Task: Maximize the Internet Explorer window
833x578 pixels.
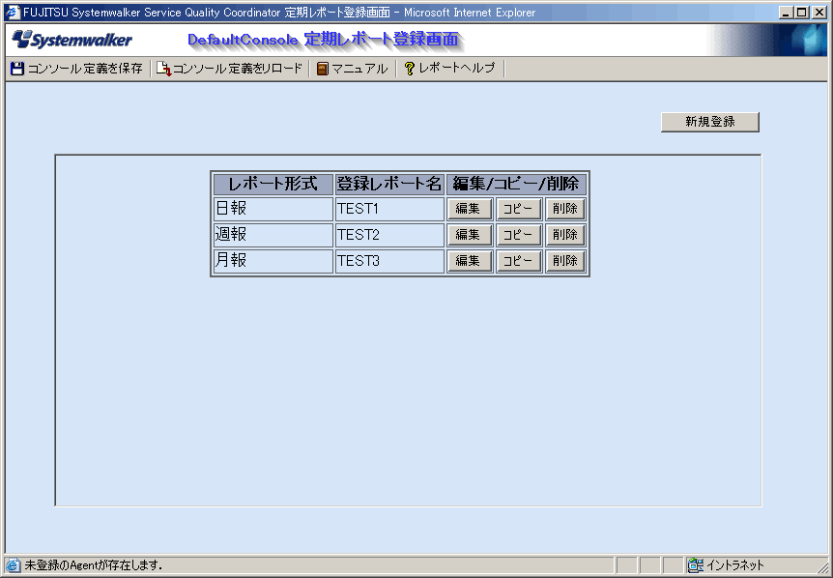Action: (802, 13)
